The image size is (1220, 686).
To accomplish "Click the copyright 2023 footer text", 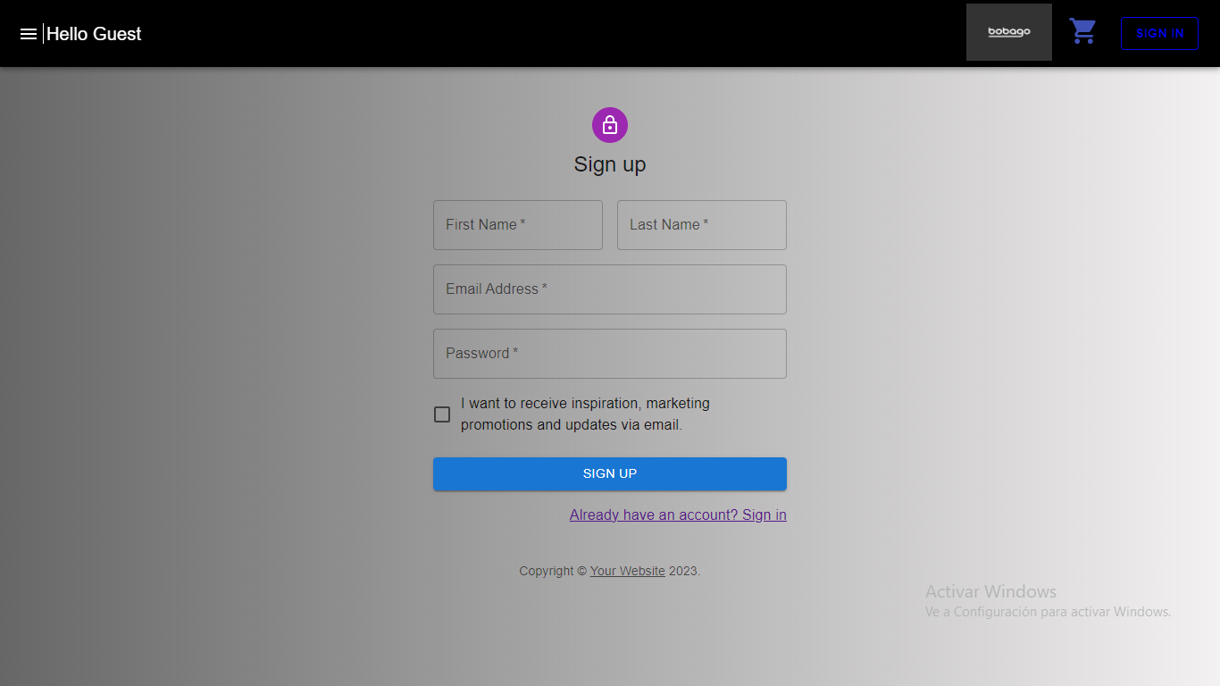I will point(685,571).
